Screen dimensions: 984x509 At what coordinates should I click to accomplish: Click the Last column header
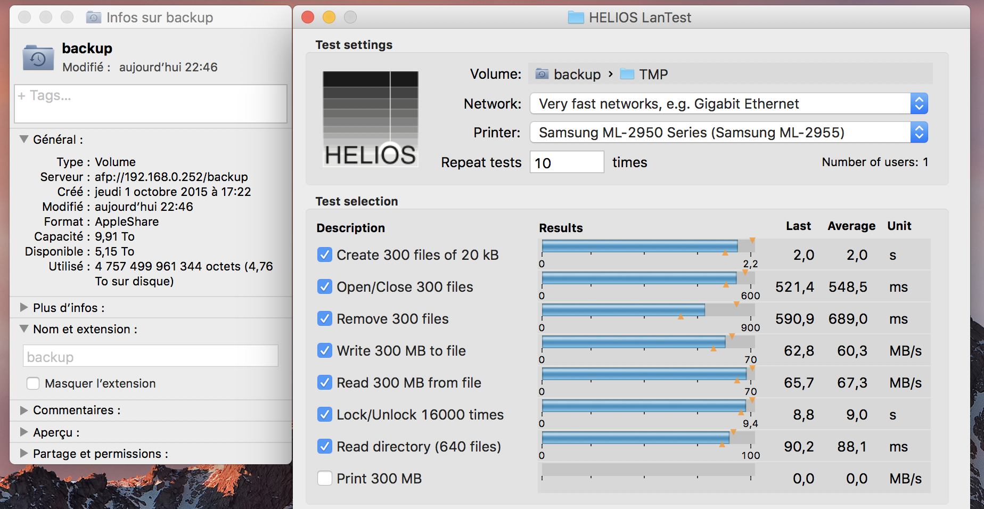coord(799,226)
